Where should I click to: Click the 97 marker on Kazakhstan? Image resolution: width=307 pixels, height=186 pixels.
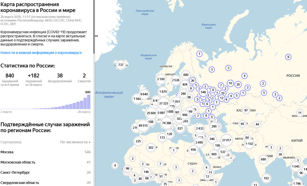246,110
